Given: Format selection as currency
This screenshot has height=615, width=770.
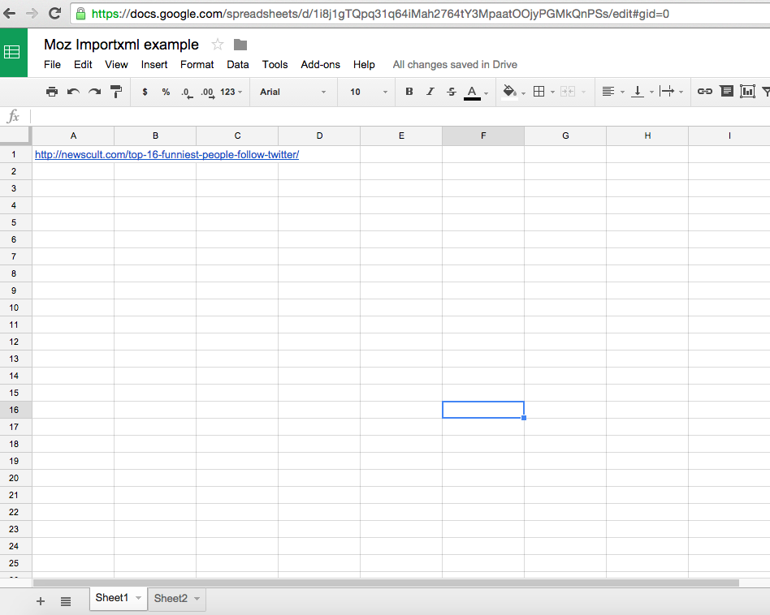Looking at the screenshot, I should coord(145,92).
